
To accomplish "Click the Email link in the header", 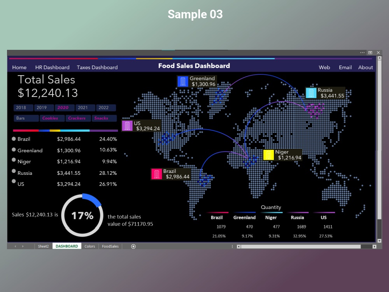I will click(345, 67).
